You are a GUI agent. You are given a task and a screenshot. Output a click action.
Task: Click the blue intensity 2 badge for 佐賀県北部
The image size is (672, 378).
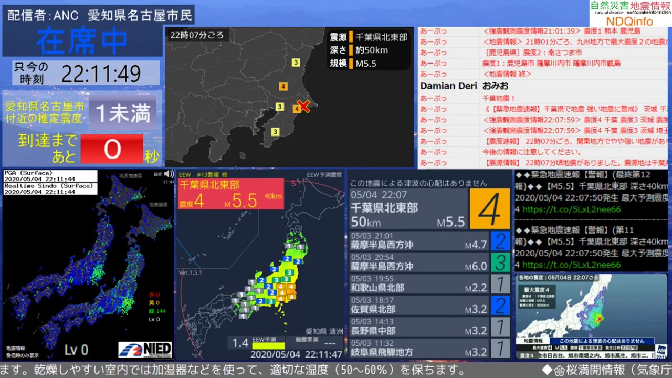click(500, 306)
